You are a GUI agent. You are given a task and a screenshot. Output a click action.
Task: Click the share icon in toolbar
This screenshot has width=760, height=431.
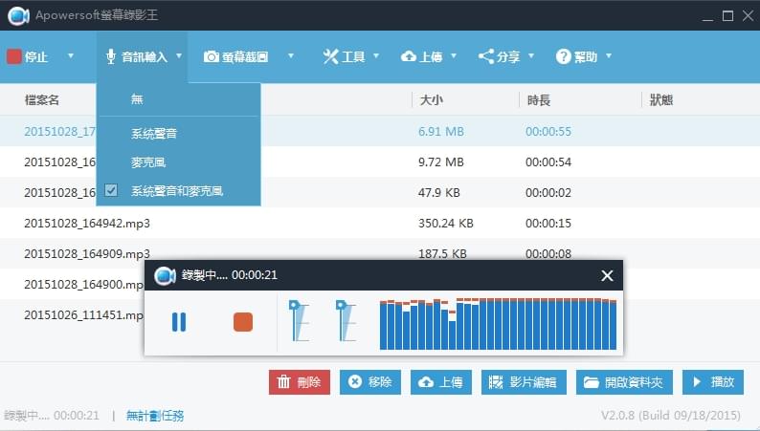(x=486, y=56)
